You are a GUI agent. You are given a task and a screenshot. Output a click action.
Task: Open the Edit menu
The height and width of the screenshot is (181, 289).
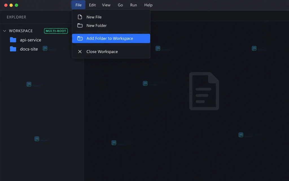[92, 5]
